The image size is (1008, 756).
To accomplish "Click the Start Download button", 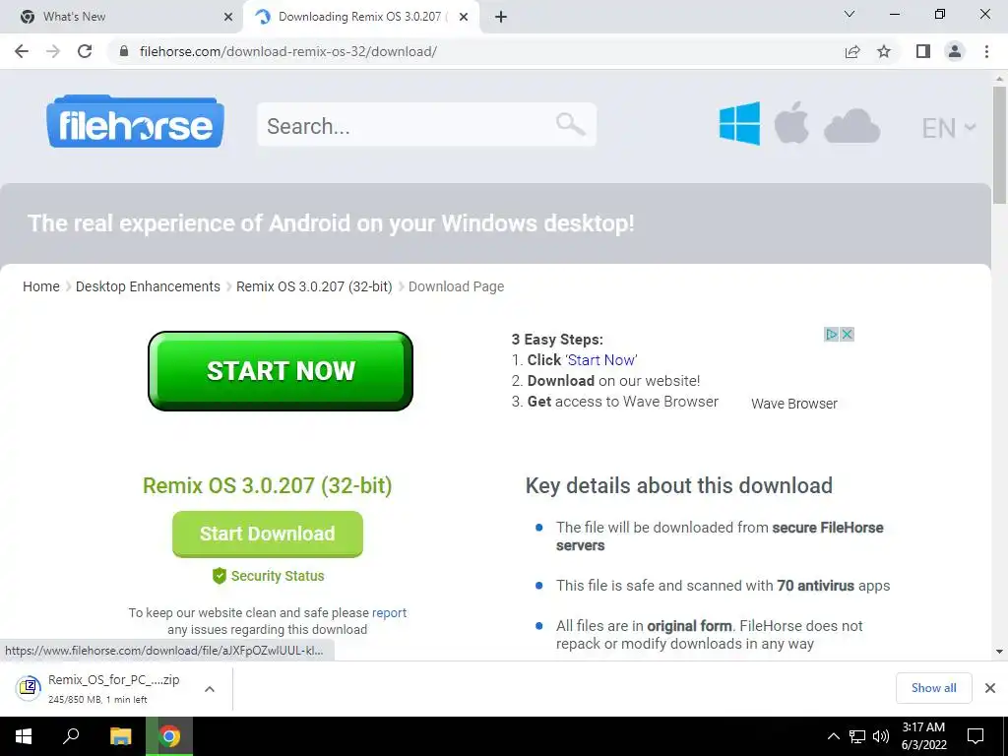I will (x=268, y=534).
